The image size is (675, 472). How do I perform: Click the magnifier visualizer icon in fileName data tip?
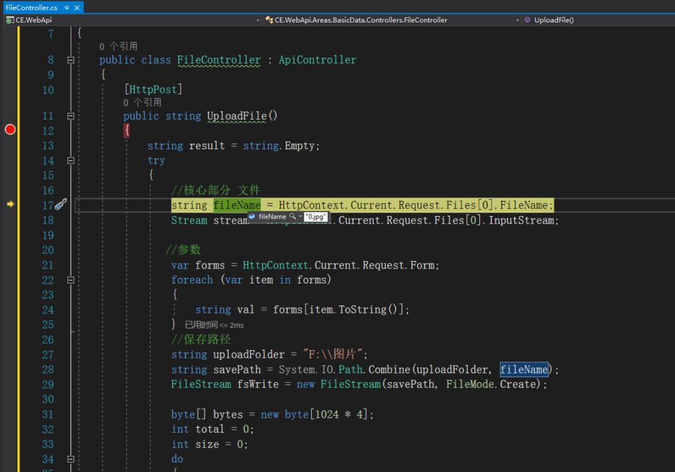292,216
